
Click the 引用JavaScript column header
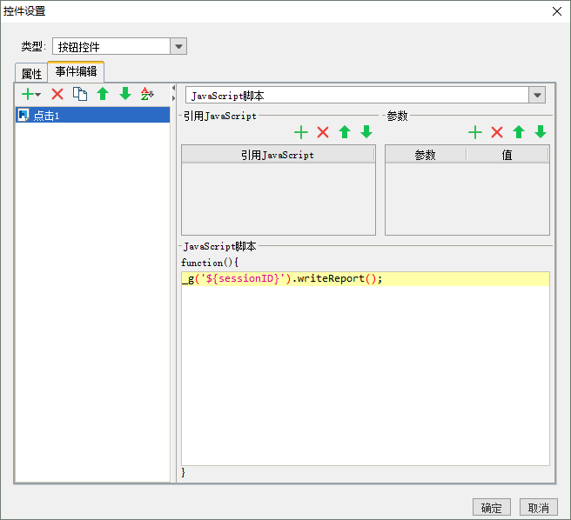pyautogui.click(x=278, y=155)
